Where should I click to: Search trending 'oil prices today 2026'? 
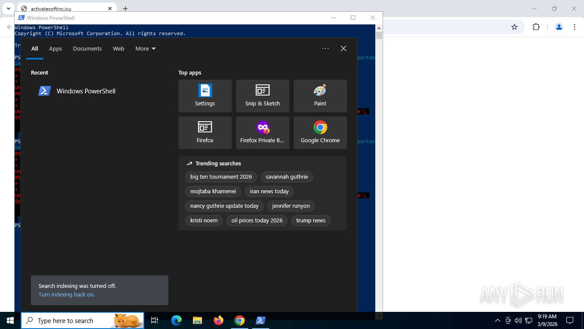257,221
